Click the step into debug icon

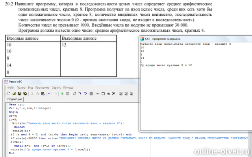[85, 93]
